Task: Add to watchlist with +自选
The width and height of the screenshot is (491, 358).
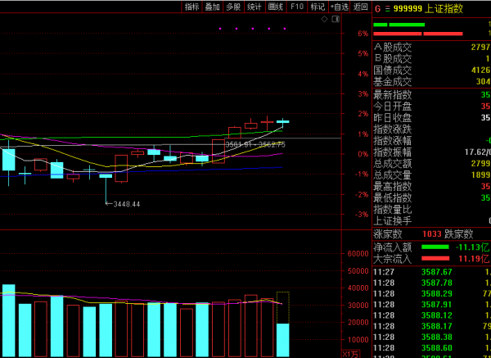Action: point(339,7)
